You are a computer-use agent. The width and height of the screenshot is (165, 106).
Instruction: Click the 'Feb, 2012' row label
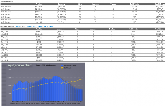pyautogui.click(x=4, y=34)
